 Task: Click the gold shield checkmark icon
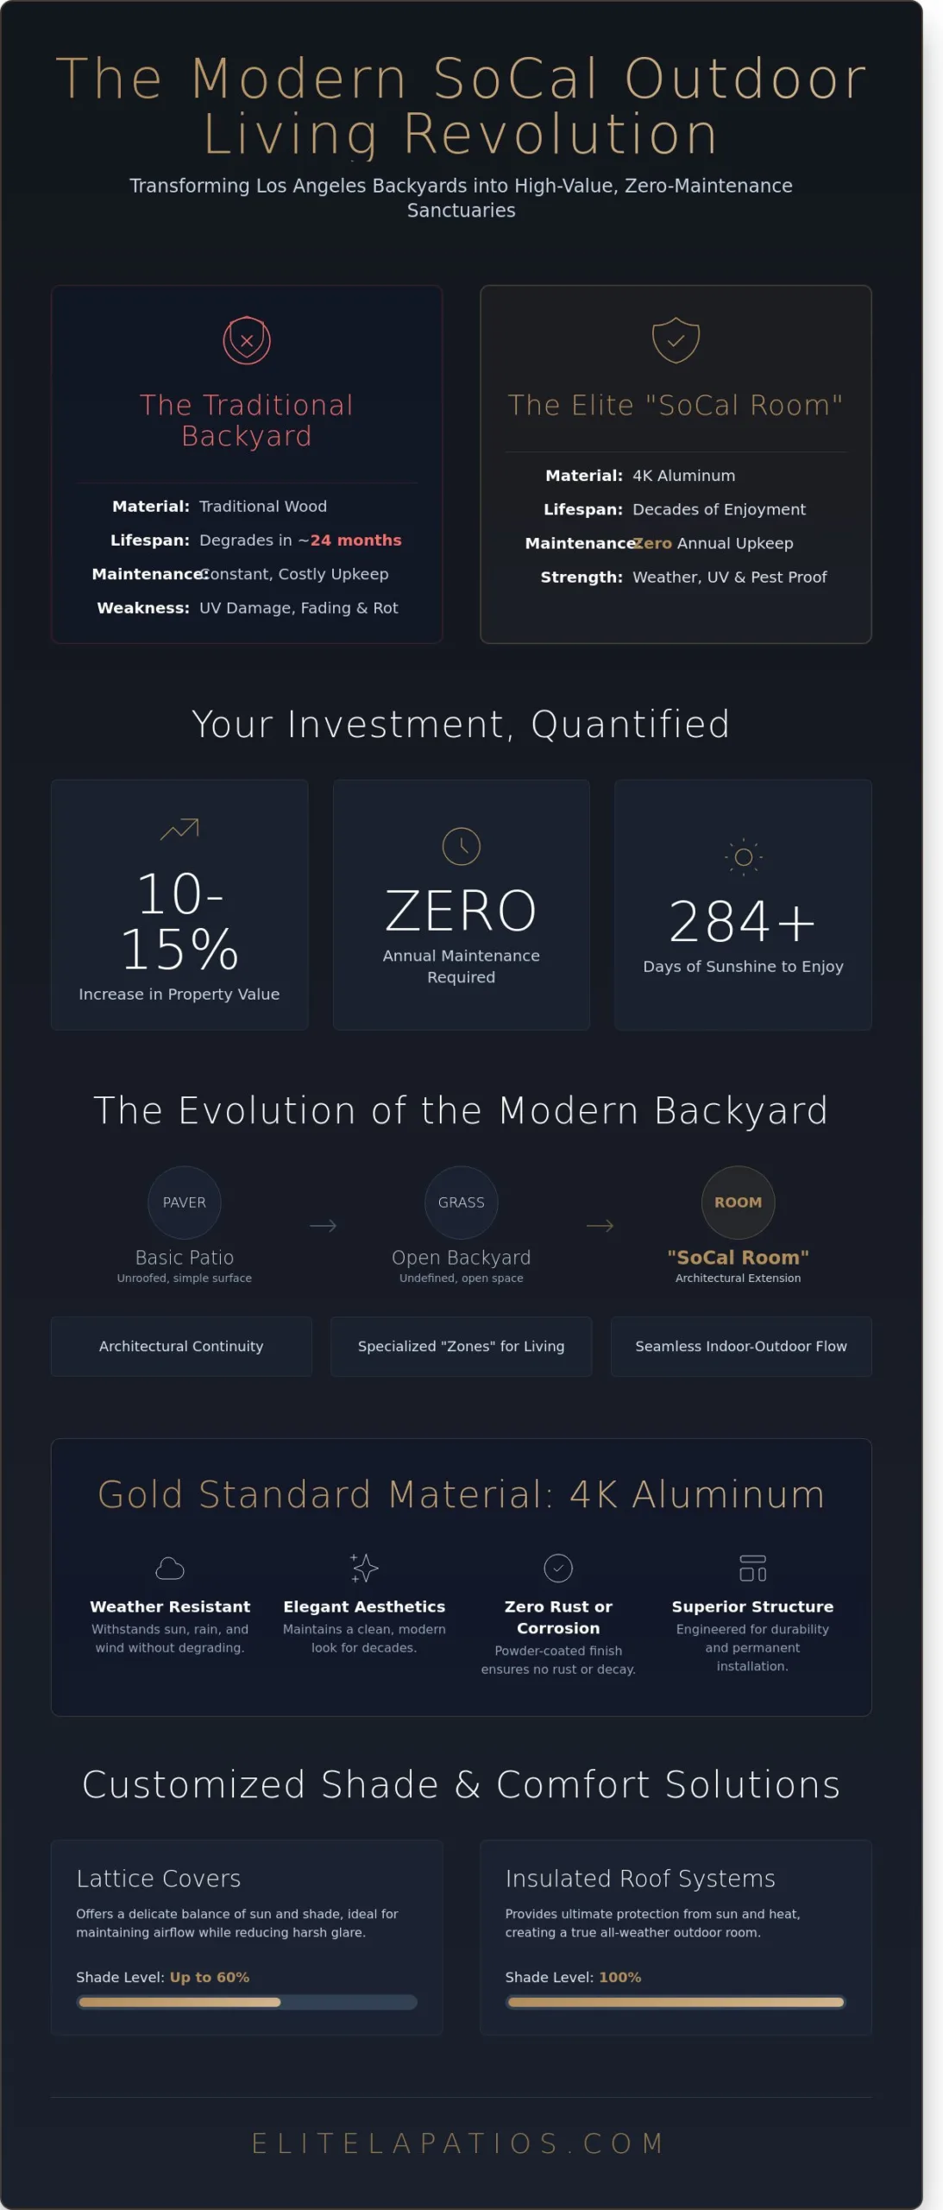tap(676, 340)
